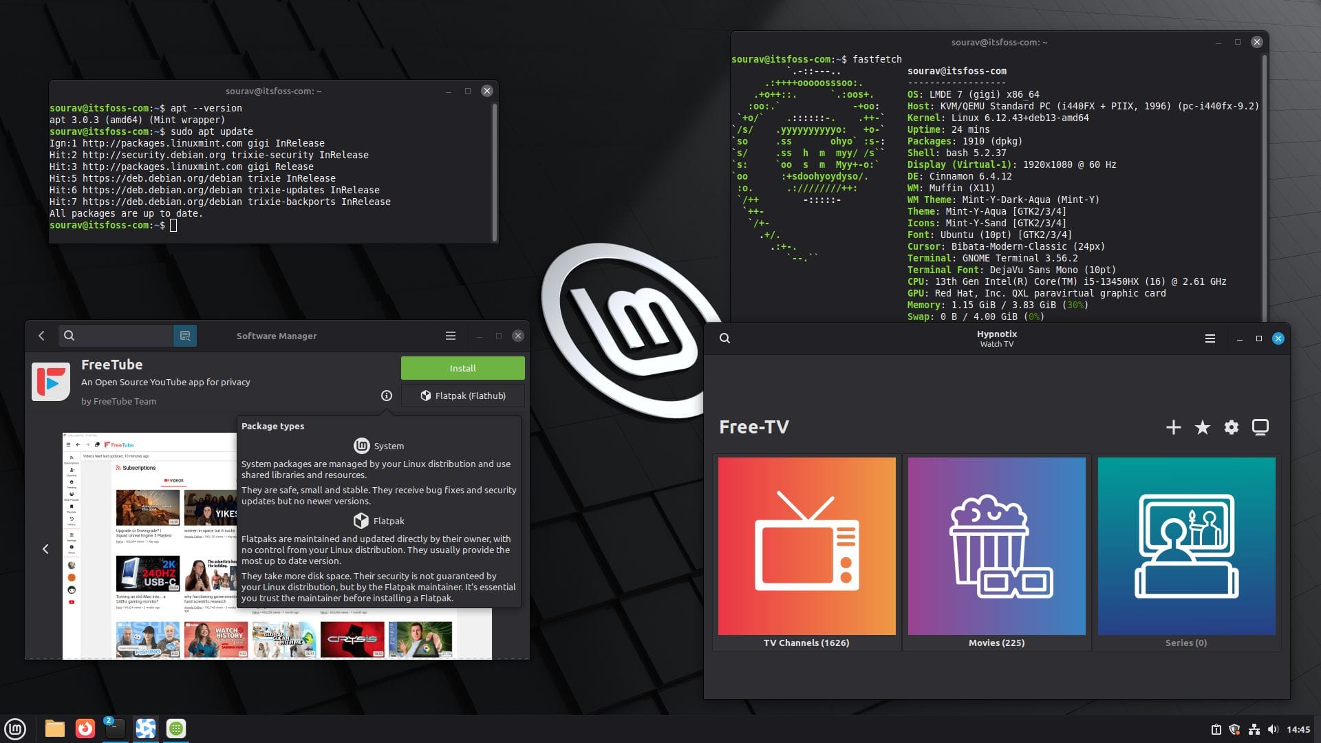Launch Firefox from the taskbar
The image size is (1321, 743).
[x=84, y=728]
